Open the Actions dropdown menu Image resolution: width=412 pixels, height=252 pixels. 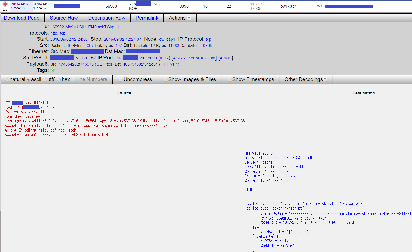(x=180, y=18)
